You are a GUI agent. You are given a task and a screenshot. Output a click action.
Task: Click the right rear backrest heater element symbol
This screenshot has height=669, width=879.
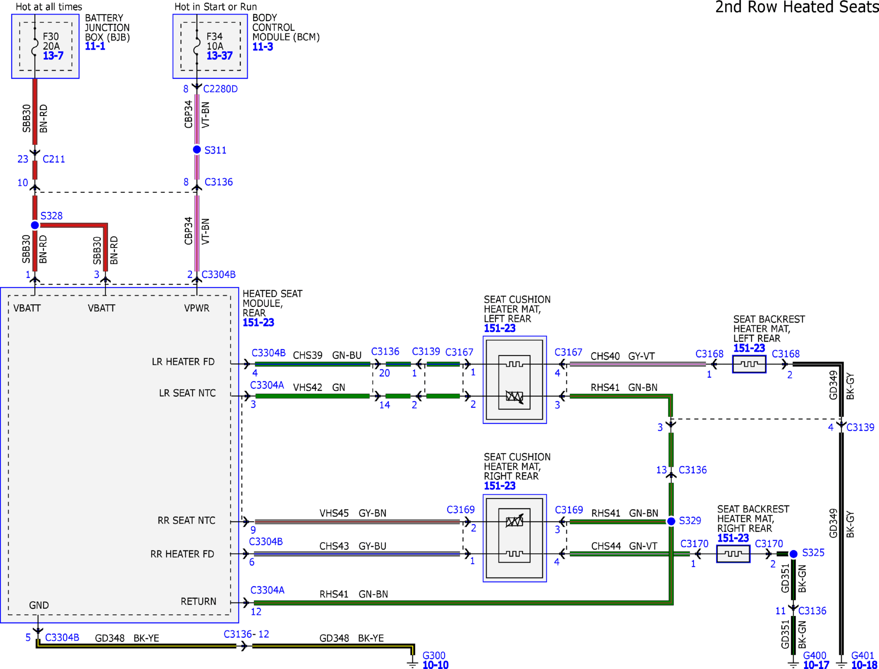click(x=733, y=554)
